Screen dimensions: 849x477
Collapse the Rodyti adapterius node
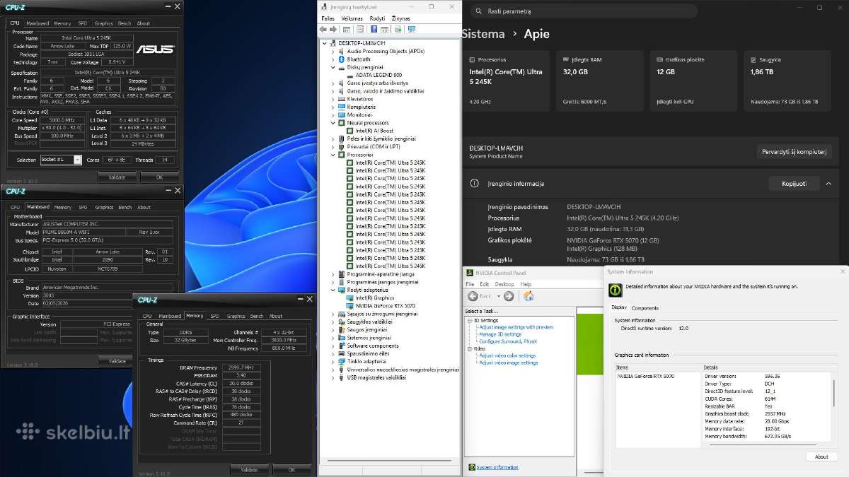(x=333, y=290)
